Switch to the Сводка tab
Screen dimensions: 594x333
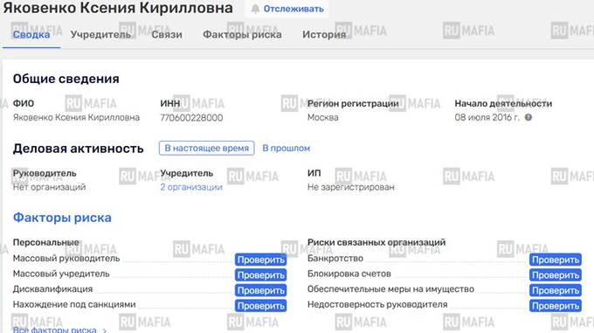(x=31, y=34)
